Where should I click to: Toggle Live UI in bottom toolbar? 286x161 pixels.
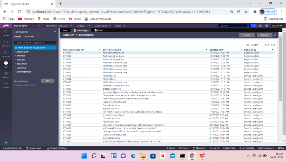214,148
